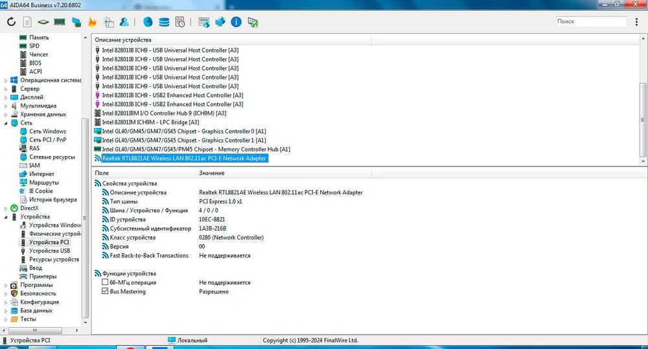The width and height of the screenshot is (648, 349).
Task: Click the Поле column header
Action: [x=143, y=173]
